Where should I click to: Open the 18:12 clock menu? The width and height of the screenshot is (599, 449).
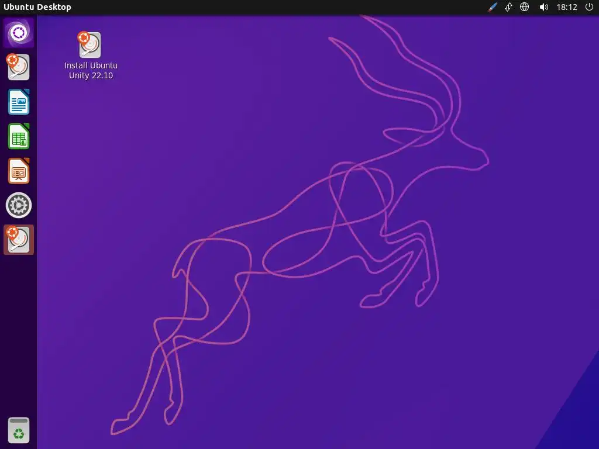pos(567,7)
